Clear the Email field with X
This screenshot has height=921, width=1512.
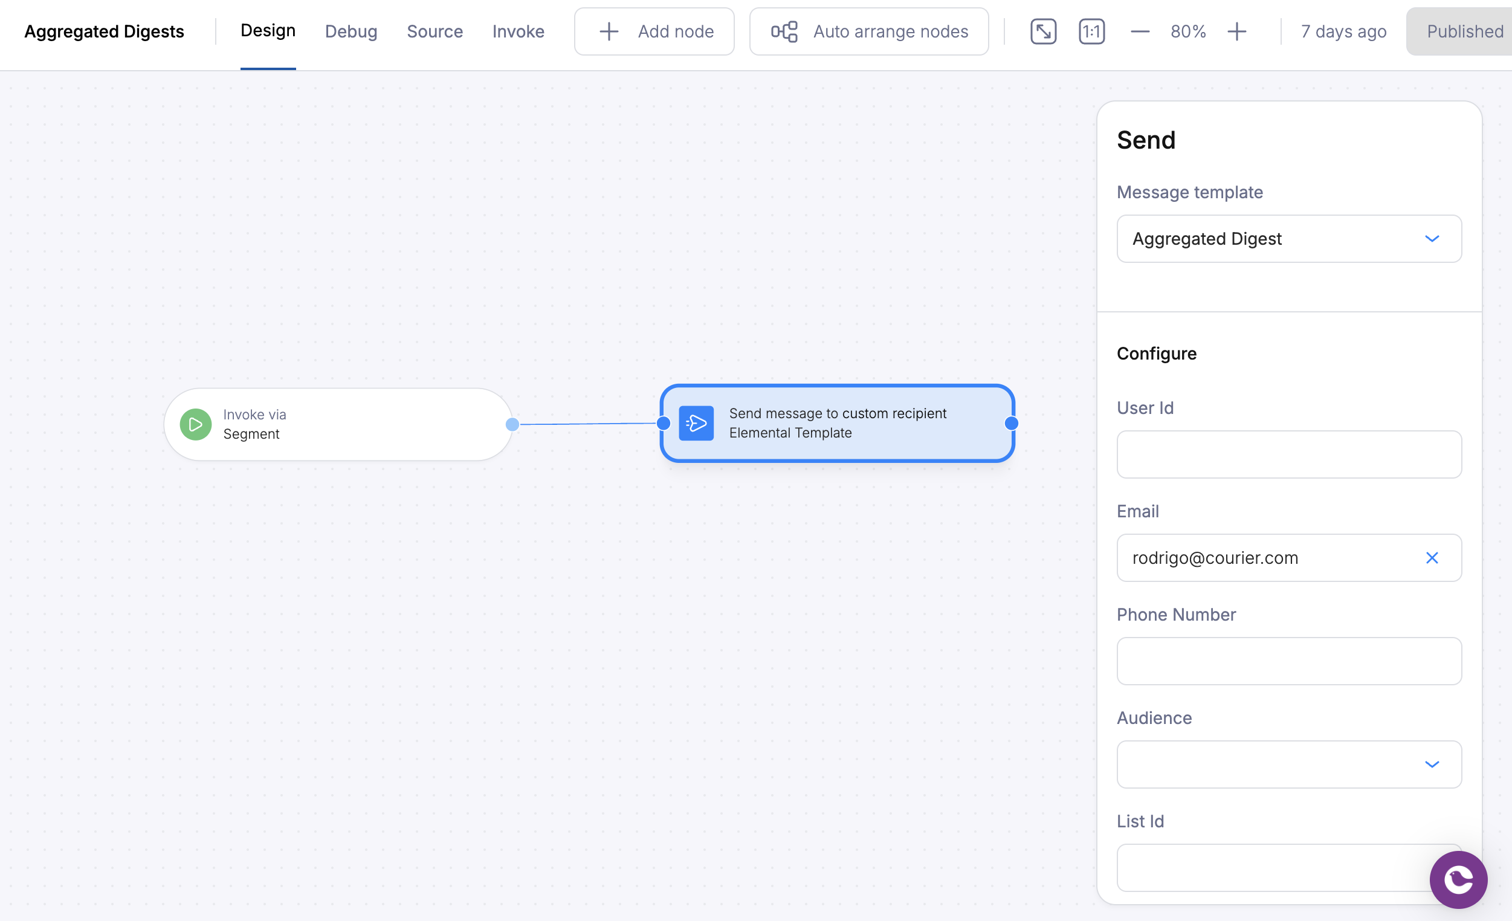tap(1432, 558)
